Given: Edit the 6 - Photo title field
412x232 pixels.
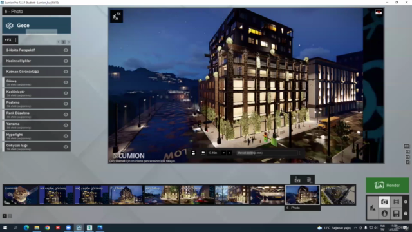Looking at the screenshot, I should [37, 12].
